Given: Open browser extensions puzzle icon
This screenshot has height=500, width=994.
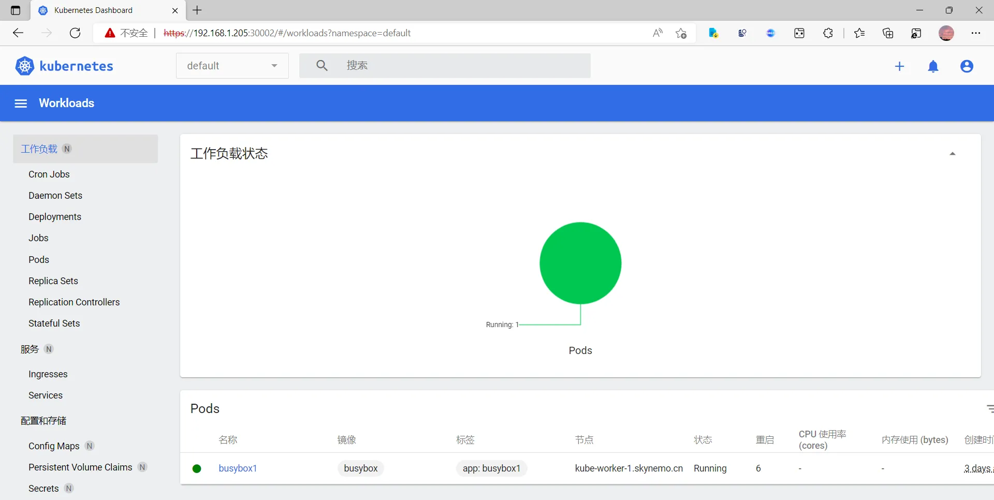Looking at the screenshot, I should click(x=828, y=33).
